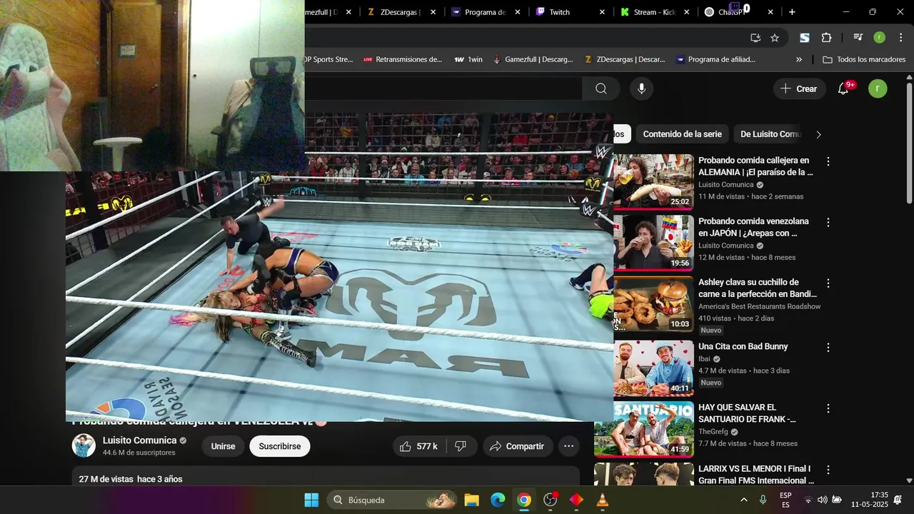The height and width of the screenshot is (514, 914).
Task: Open the Chrome extensions puzzle icon
Action: [x=827, y=38]
